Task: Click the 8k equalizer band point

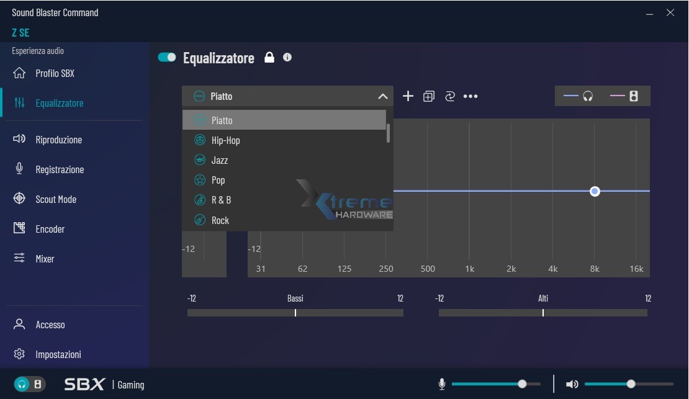Action: click(595, 191)
